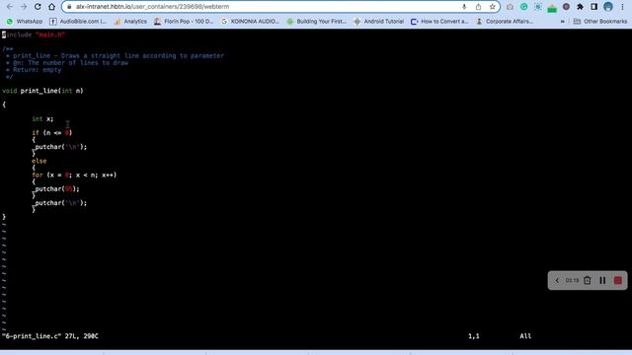Click the 'All' scroll indicator in status line
This screenshot has width=632, height=355.
(525, 336)
